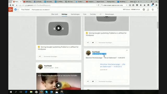Open Skype from the taskbar
Screen dimensions: 167x94
coord(46,92)
